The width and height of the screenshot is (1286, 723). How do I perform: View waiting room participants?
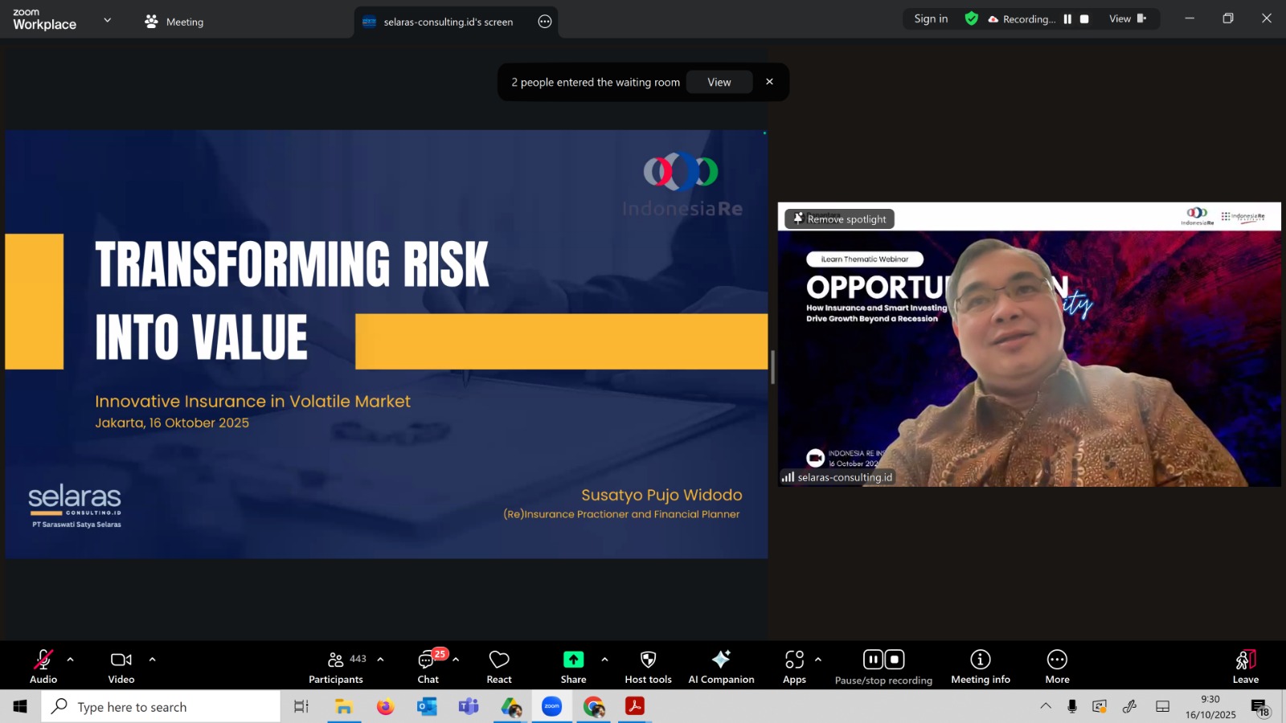tap(719, 82)
